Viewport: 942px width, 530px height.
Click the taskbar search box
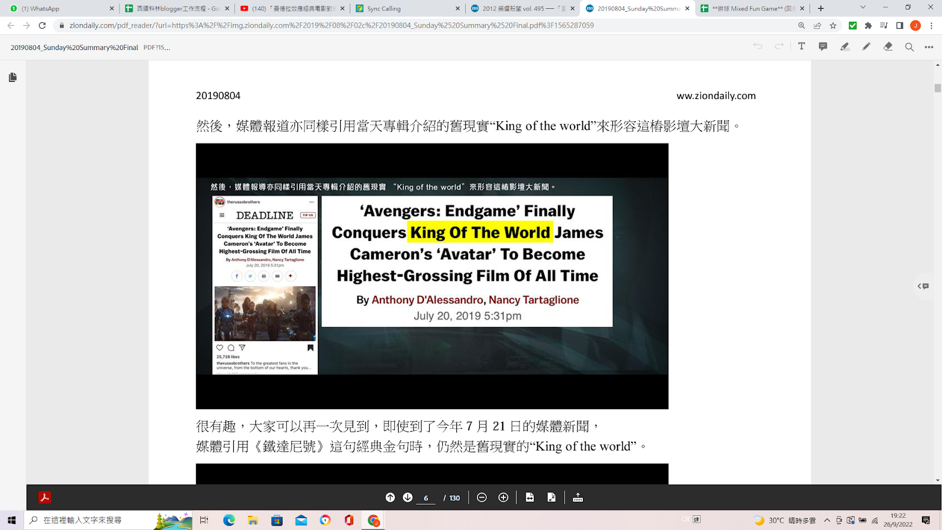(x=109, y=520)
